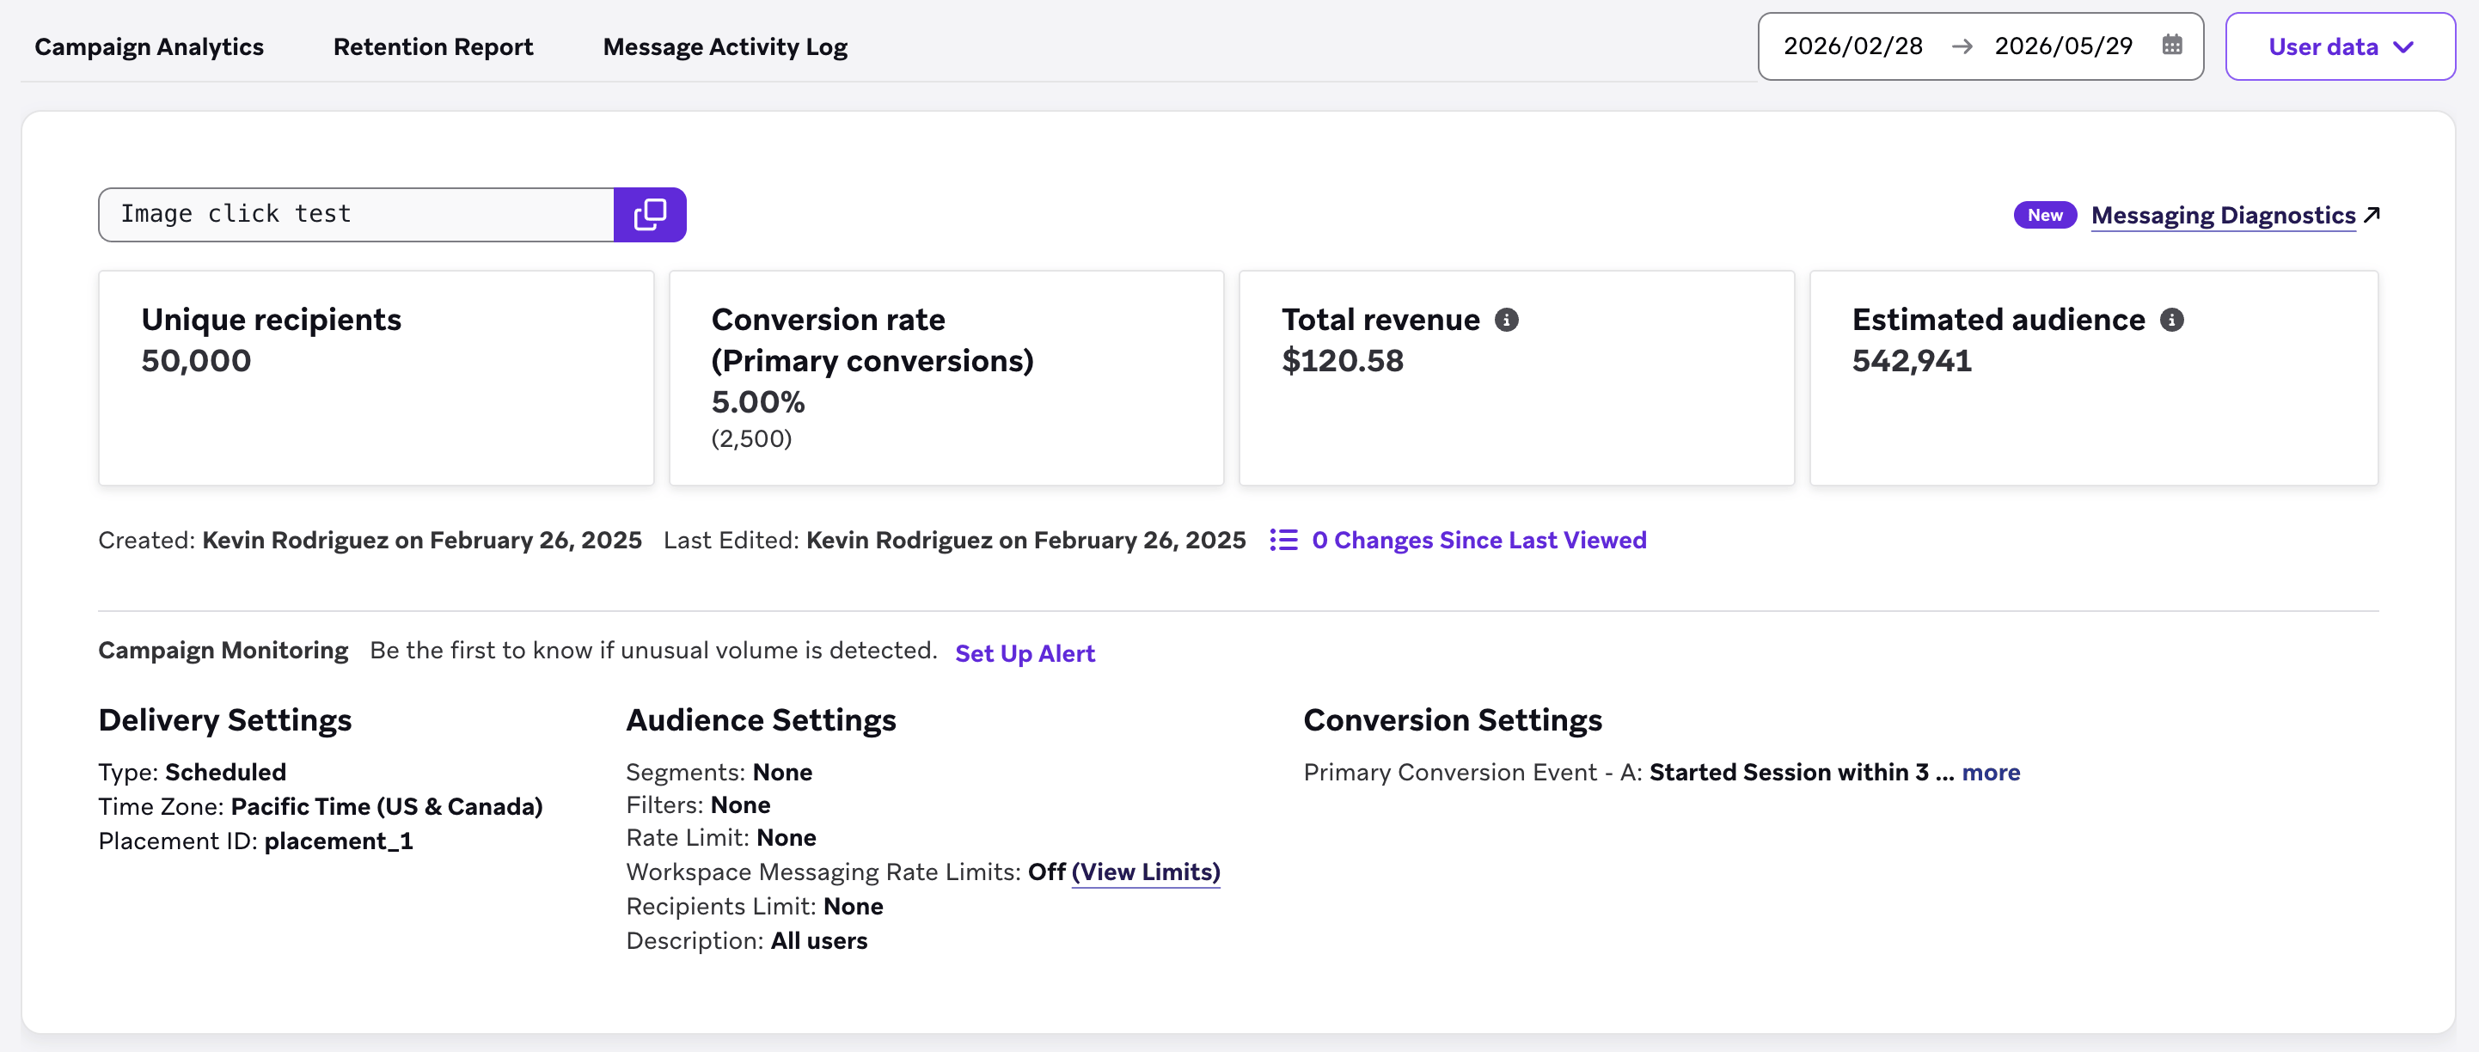Select the Unique recipients value 50,000
Screen dimensions: 2479x1052
point(196,361)
